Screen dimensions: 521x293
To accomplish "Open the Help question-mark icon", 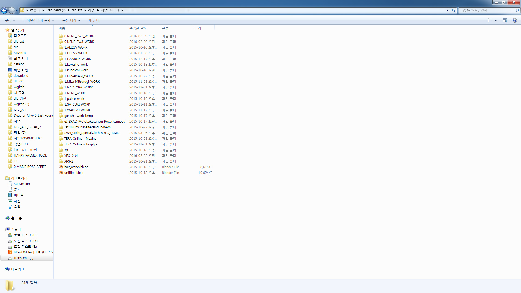I will (514, 20).
